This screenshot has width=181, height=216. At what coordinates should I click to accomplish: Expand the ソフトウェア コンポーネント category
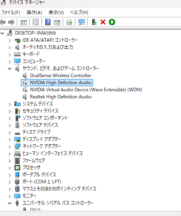pos(10,118)
